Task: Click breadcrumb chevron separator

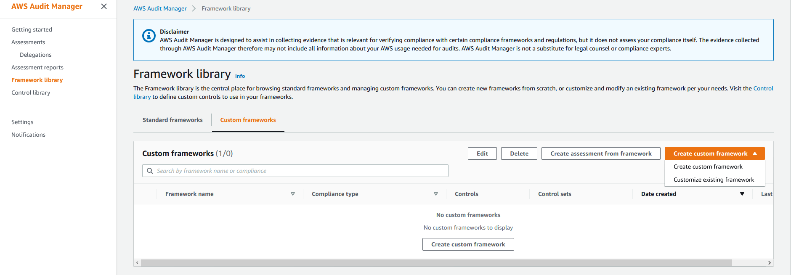Action: [194, 8]
